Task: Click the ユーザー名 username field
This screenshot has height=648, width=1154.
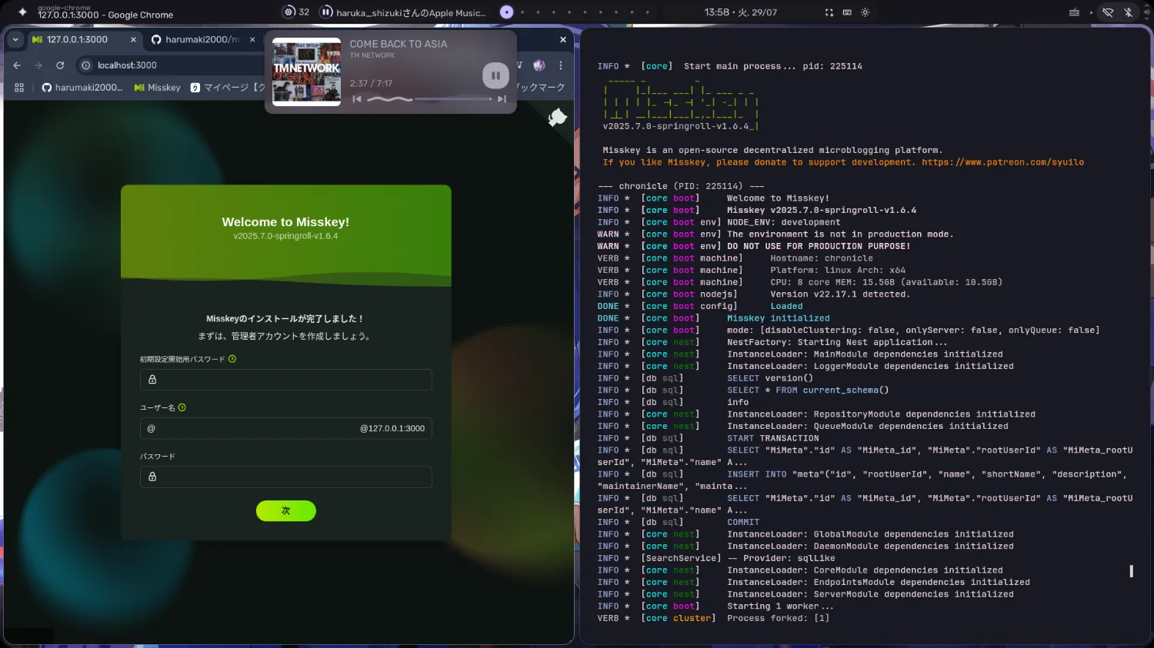Action: pos(286,428)
